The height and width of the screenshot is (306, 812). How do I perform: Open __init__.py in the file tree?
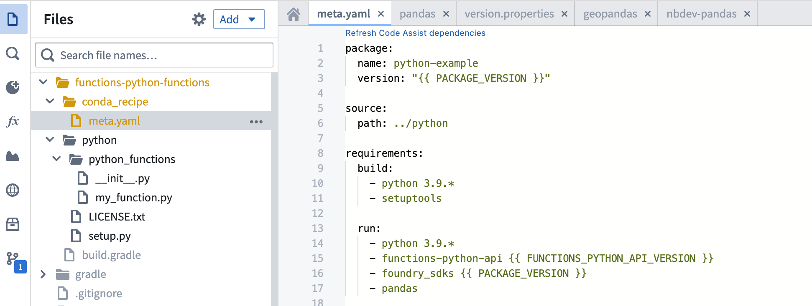pos(123,178)
